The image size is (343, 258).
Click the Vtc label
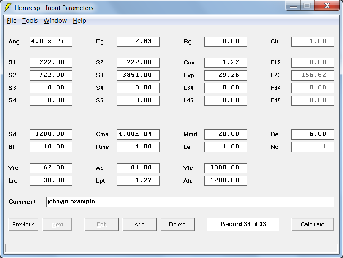point(188,168)
